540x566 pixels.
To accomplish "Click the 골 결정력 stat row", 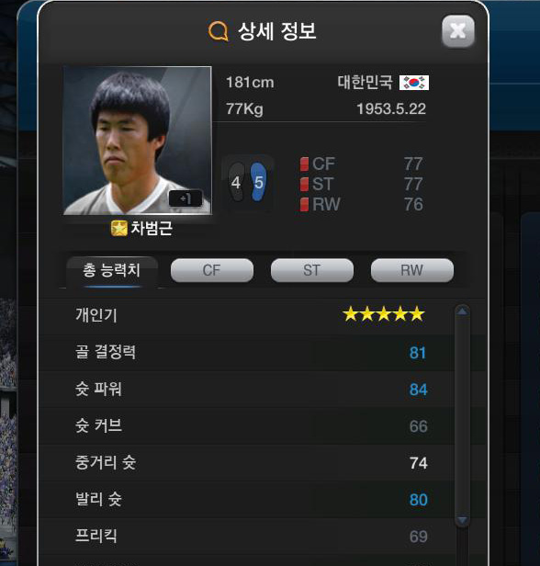I will click(x=246, y=353).
